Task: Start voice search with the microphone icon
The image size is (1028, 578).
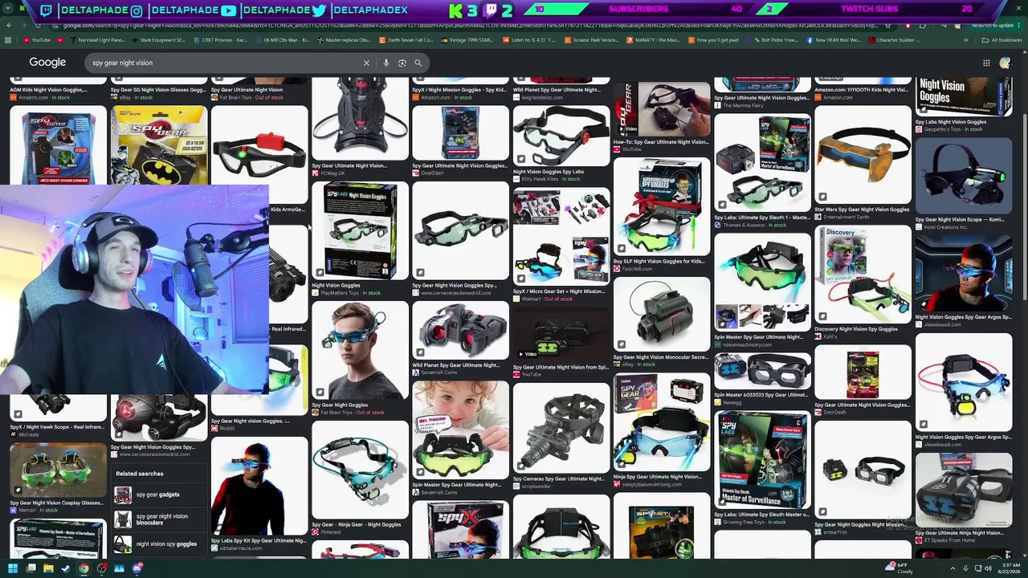Action: [x=386, y=63]
